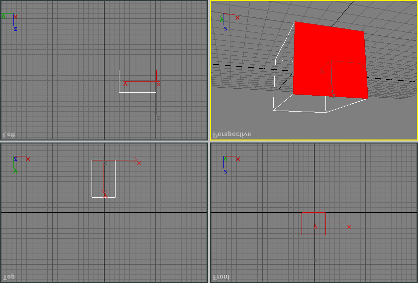Open the Left viewport label menu
This screenshot has height=283, width=418.
pyautogui.click(x=9, y=135)
